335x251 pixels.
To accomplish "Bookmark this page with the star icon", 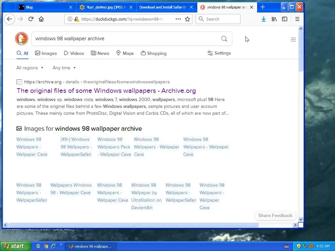I will pyautogui.click(x=187, y=19).
